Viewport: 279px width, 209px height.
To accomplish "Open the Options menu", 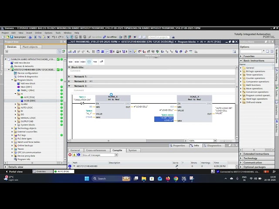I will point(48,33).
